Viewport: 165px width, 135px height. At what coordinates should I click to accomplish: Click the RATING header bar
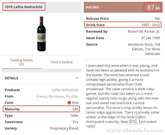point(123,7)
